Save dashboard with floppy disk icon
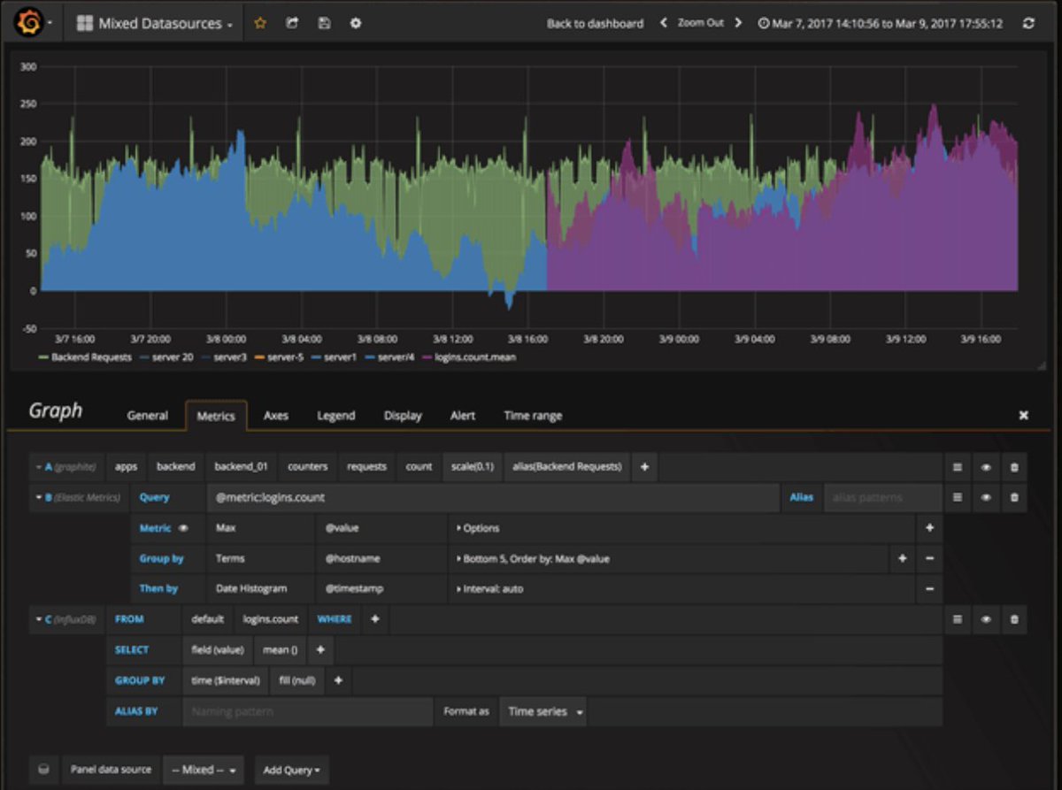The height and width of the screenshot is (790, 1062). coord(324,24)
